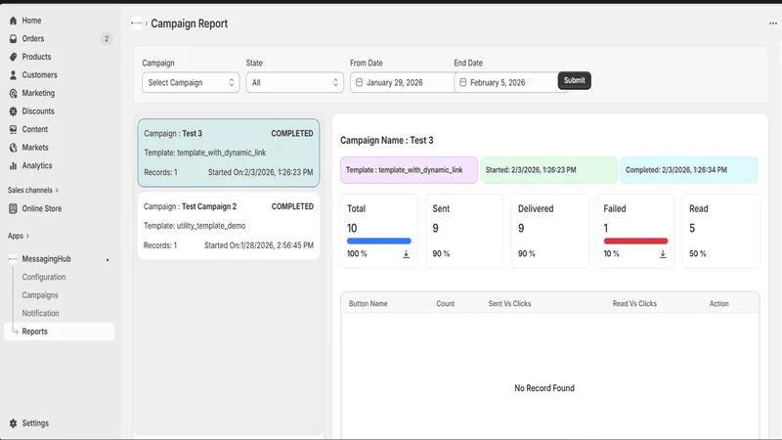Click the Home icon in sidebar
Viewport: 782px width, 440px height.
13,21
